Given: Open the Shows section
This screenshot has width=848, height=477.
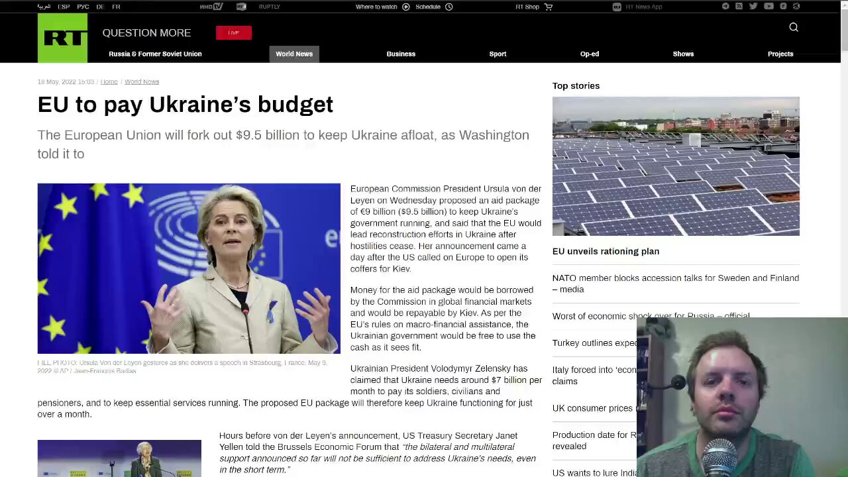Looking at the screenshot, I should 683,54.
